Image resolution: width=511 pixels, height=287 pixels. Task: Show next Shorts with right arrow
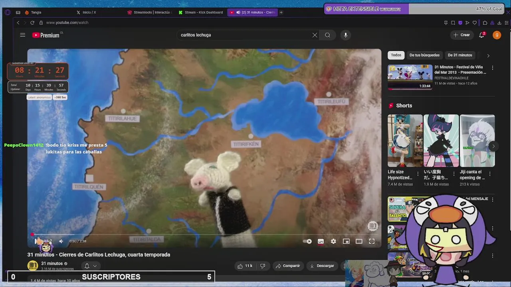coord(493,146)
